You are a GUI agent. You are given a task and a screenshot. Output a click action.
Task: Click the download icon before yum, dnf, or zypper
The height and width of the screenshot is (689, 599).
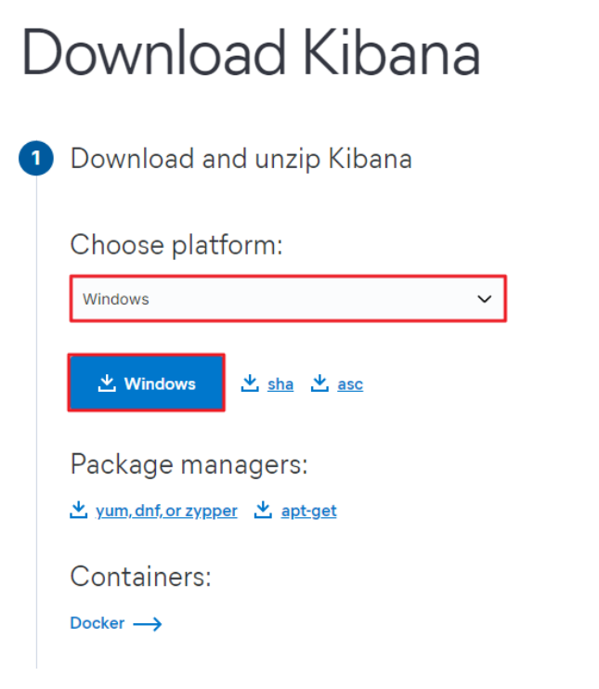(x=78, y=511)
